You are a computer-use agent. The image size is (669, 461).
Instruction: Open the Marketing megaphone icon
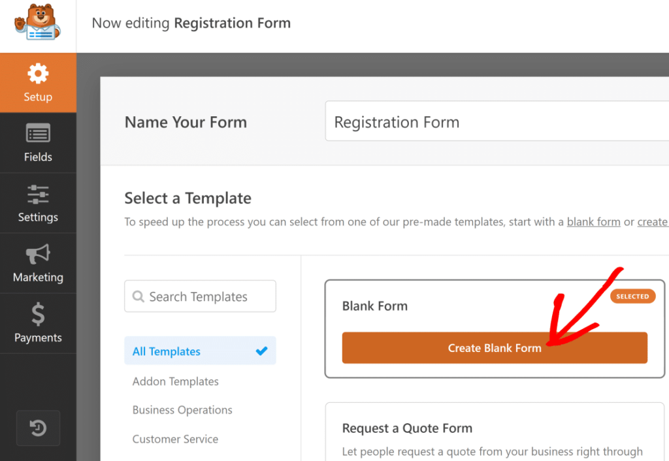[38, 255]
